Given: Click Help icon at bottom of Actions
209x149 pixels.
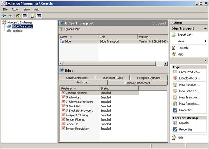Looking at the screenshot, I should [x=174, y=138].
